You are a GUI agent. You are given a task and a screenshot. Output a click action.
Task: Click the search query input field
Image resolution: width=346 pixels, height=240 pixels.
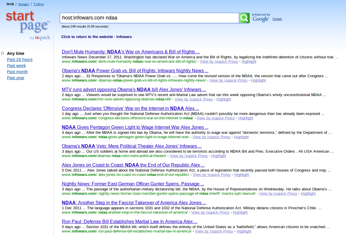[149, 18]
